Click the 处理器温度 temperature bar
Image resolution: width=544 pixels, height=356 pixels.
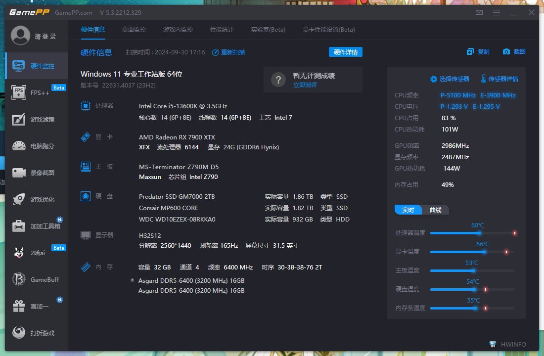[x=472, y=233]
